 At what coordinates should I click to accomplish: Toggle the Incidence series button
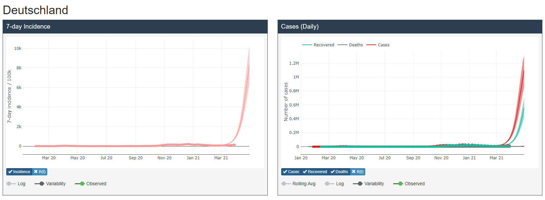(19, 172)
